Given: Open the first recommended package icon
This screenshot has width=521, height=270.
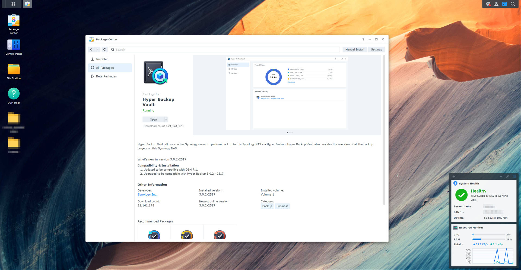Looking at the screenshot, I should (154, 235).
